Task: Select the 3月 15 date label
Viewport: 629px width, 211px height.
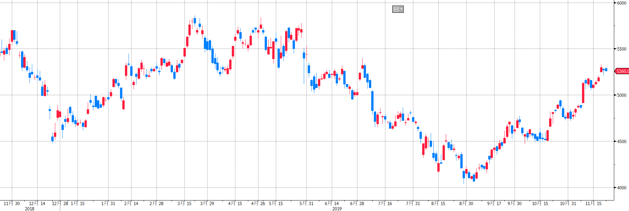Action: (184, 203)
